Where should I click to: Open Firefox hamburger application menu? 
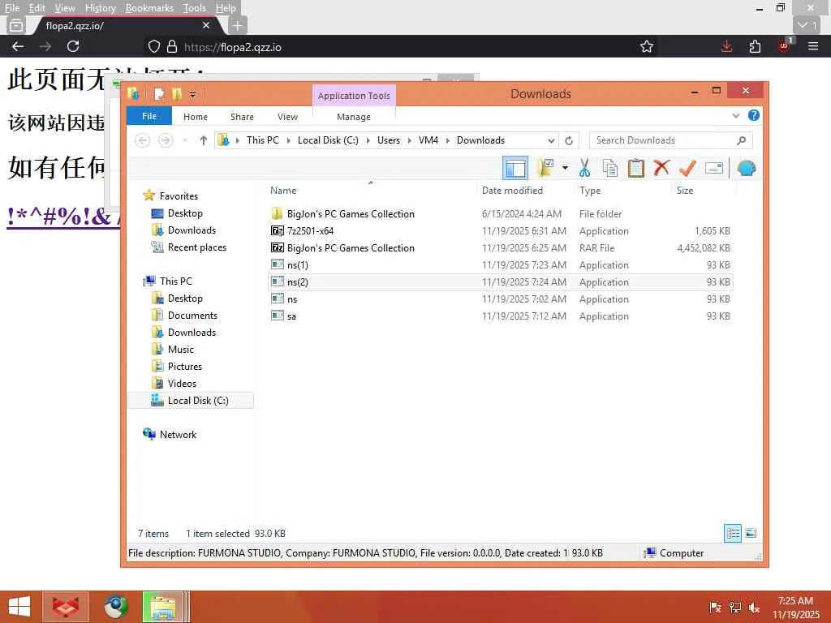813,46
